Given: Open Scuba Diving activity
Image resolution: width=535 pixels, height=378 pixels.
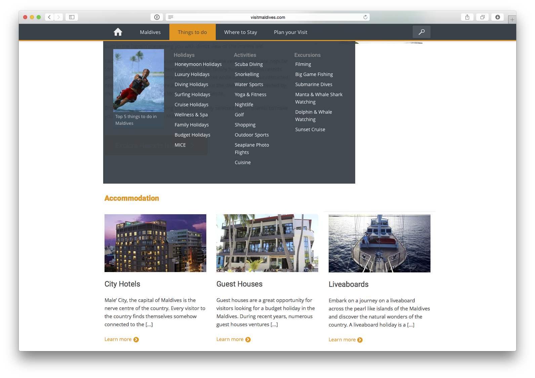Looking at the screenshot, I should (249, 64).
